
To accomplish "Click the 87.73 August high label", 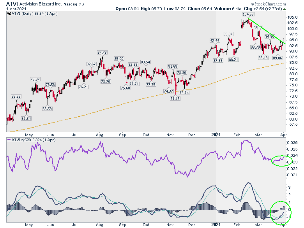I will (x=102, y=53).
